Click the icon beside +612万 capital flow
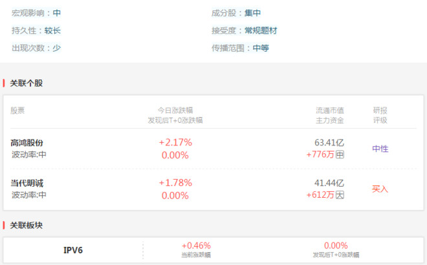Screen dimensions: 427x265 tap(340, 195)
